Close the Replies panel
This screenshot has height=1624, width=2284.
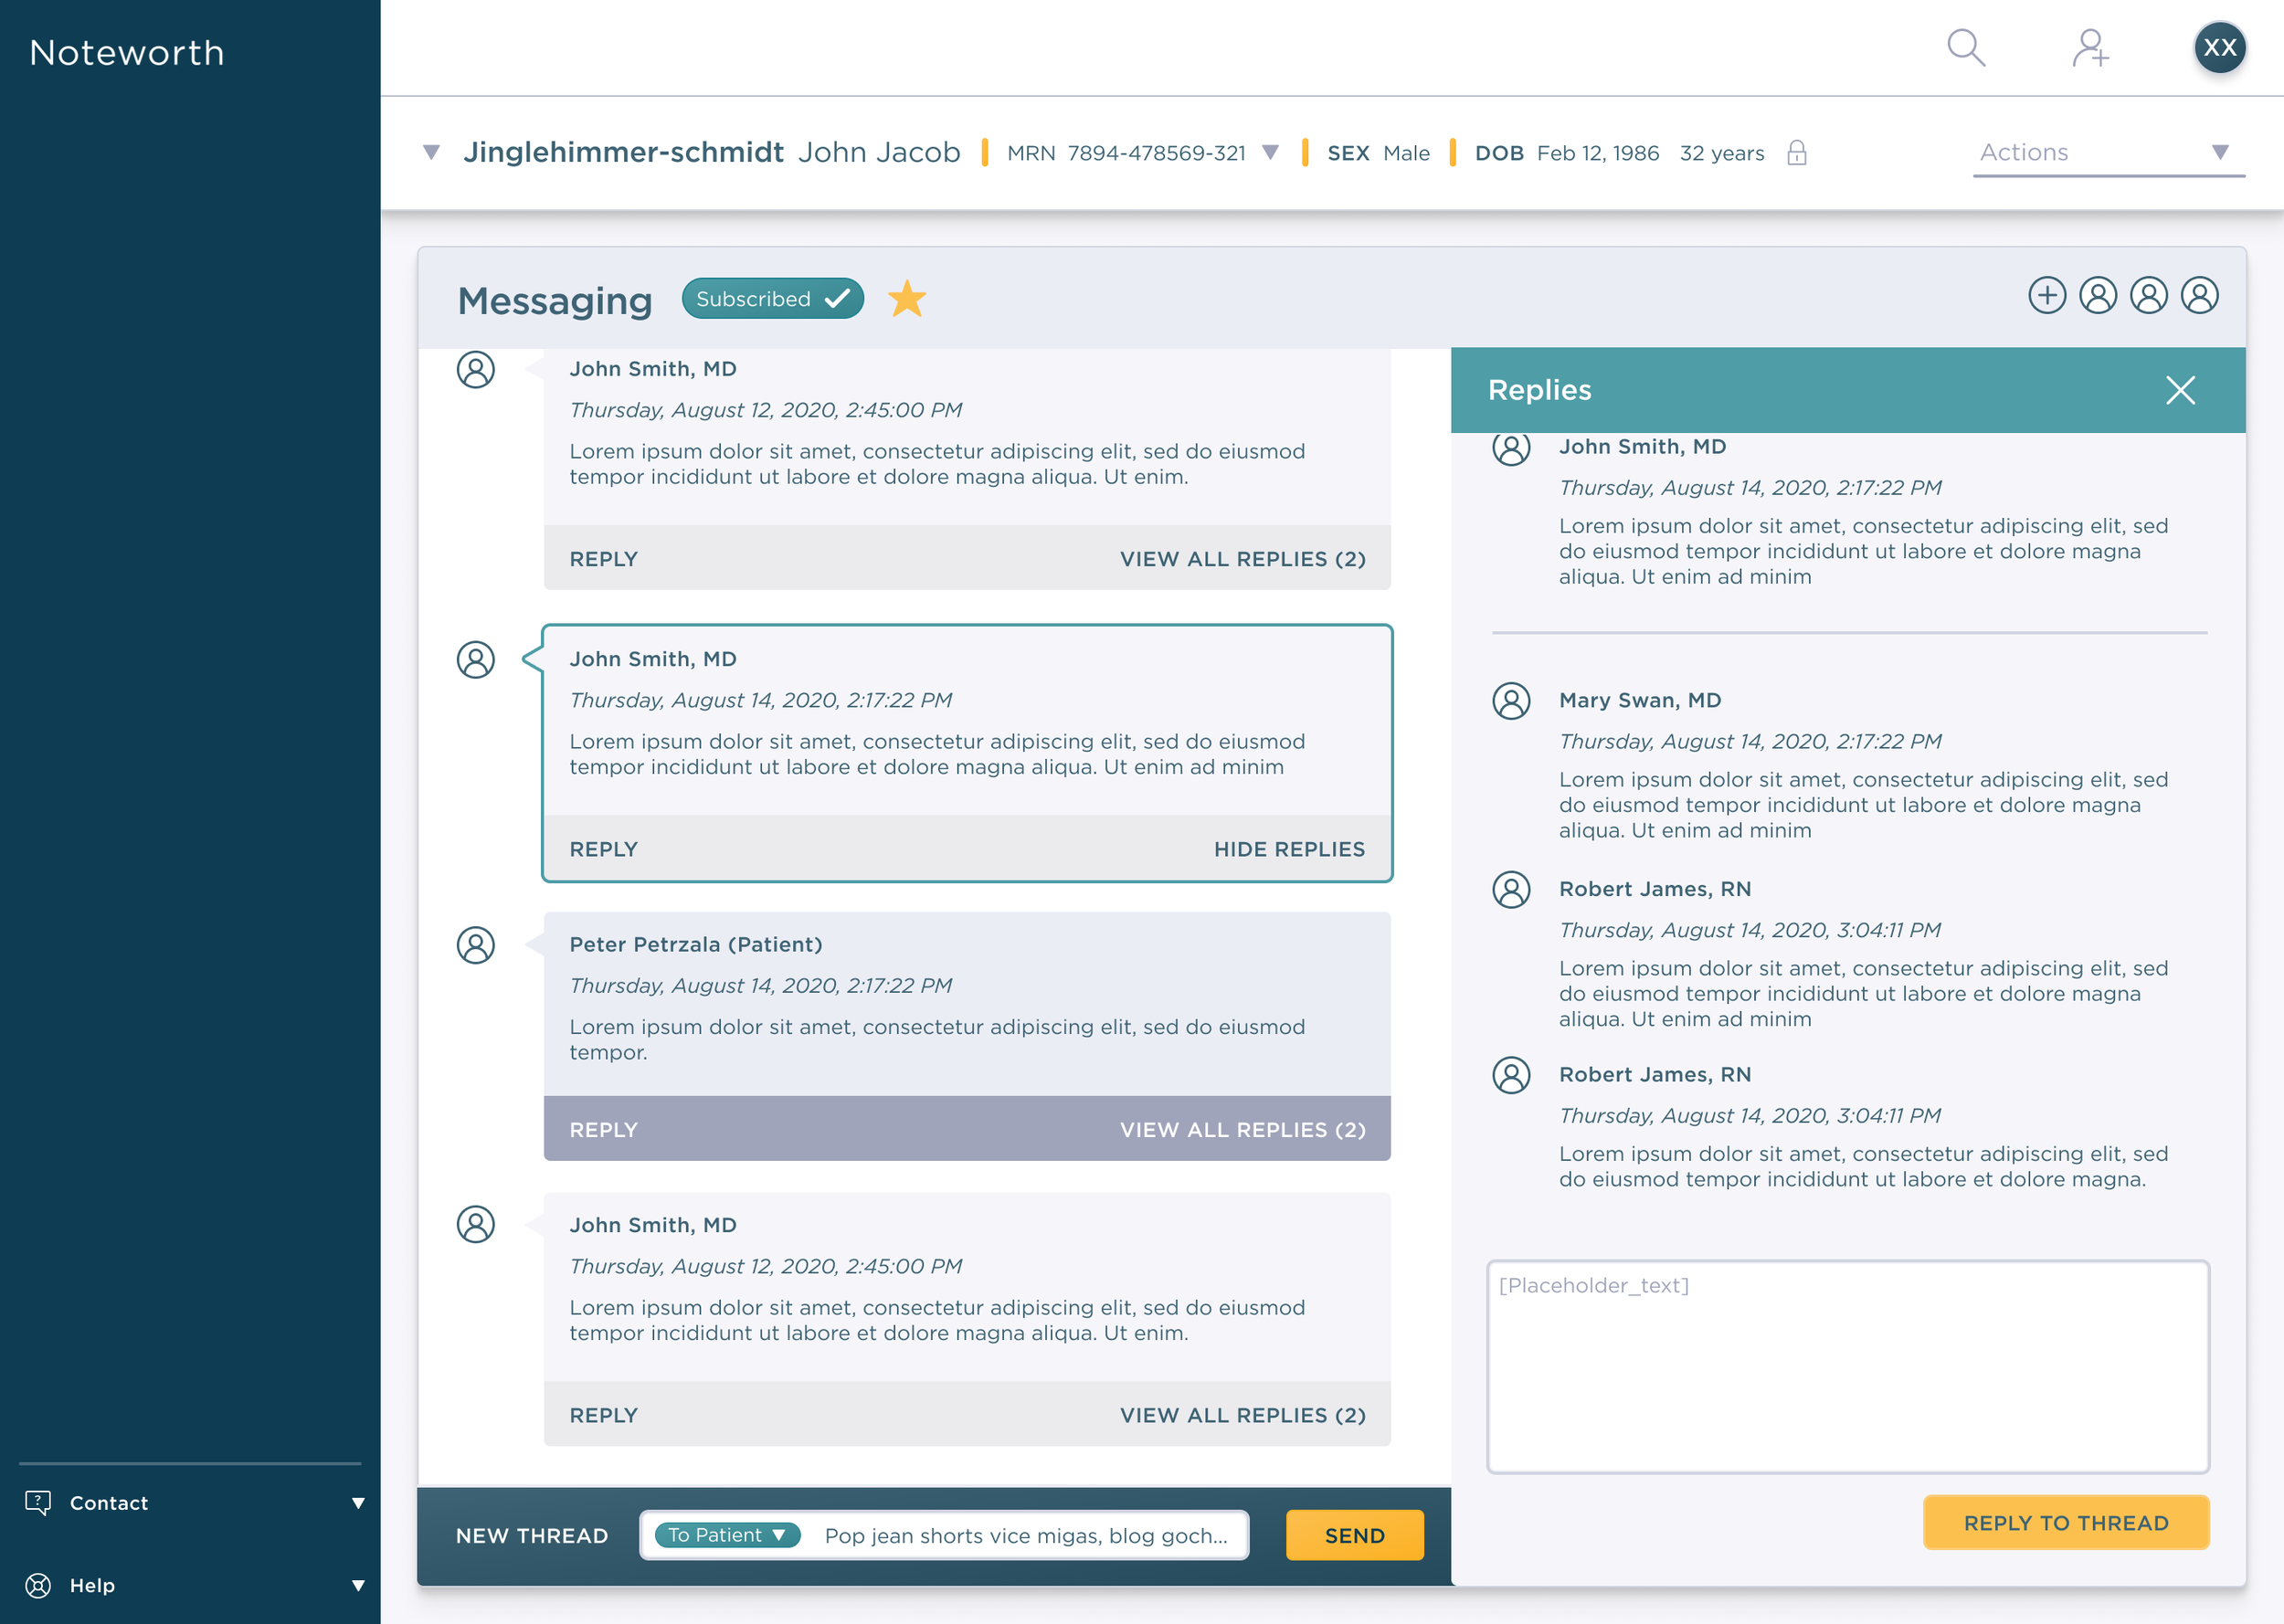(2181, 390)
